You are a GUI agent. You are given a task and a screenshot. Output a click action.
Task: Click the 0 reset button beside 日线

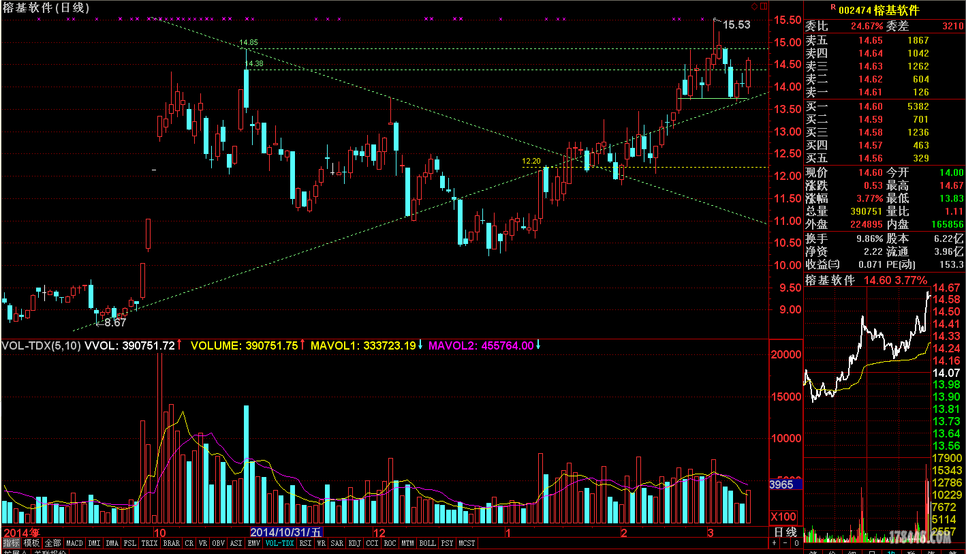point(796,543)
